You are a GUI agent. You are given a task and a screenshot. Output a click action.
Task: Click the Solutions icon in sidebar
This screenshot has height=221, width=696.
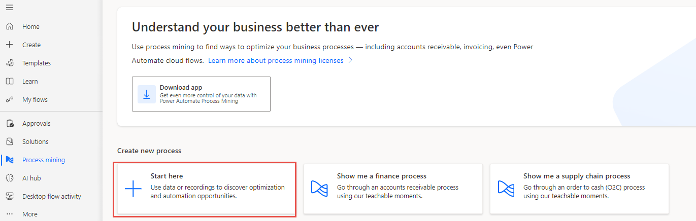click(10, 141)
